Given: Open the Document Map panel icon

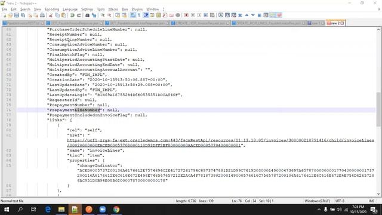Looking at the screenshot, I should (158, 15).
